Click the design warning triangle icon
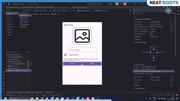Viewport: 180px width, 101px height. 130,11
